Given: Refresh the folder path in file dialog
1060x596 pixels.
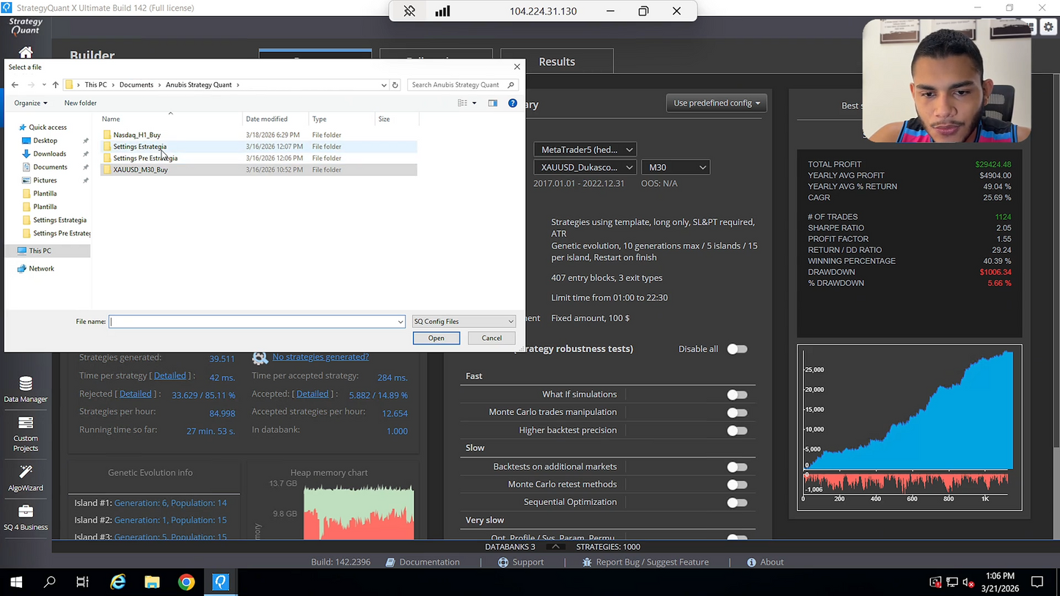Looking at the screenshot, I should coord(395,85).
